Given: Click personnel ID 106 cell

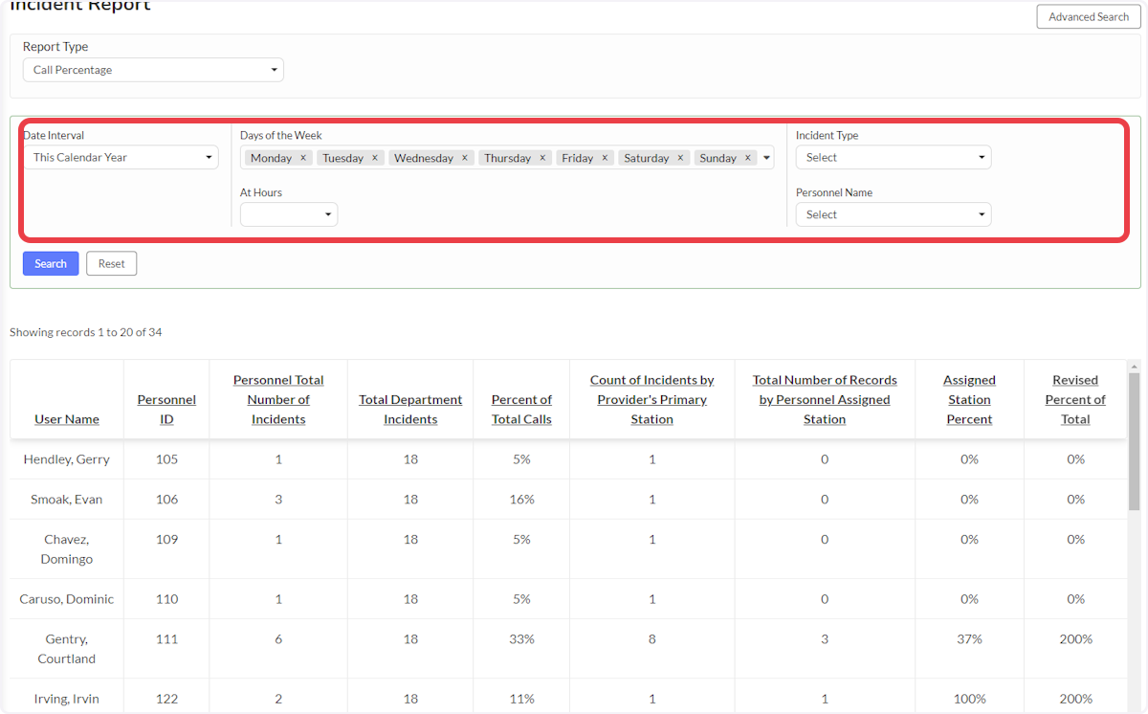Looking at the screenshot, I should click(166, 500).
